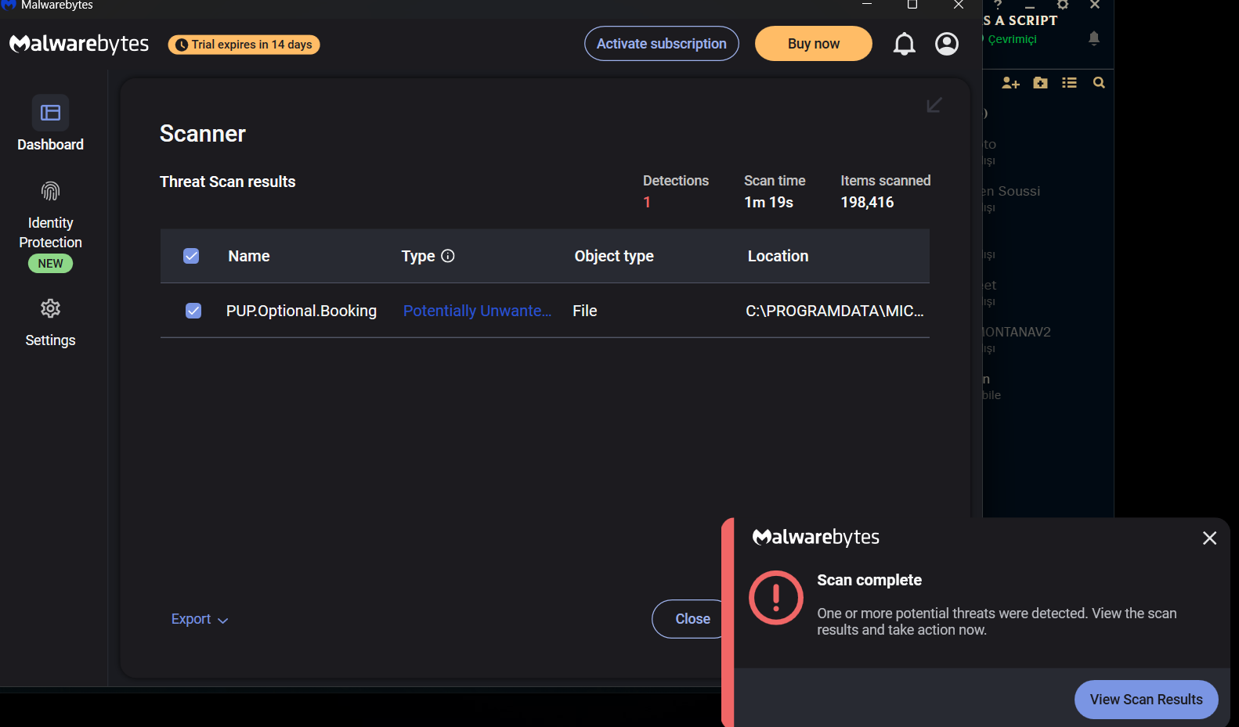Open the Settings gear in Malwarebytes sidebar

pyautogui.click(x=50, y=308)
